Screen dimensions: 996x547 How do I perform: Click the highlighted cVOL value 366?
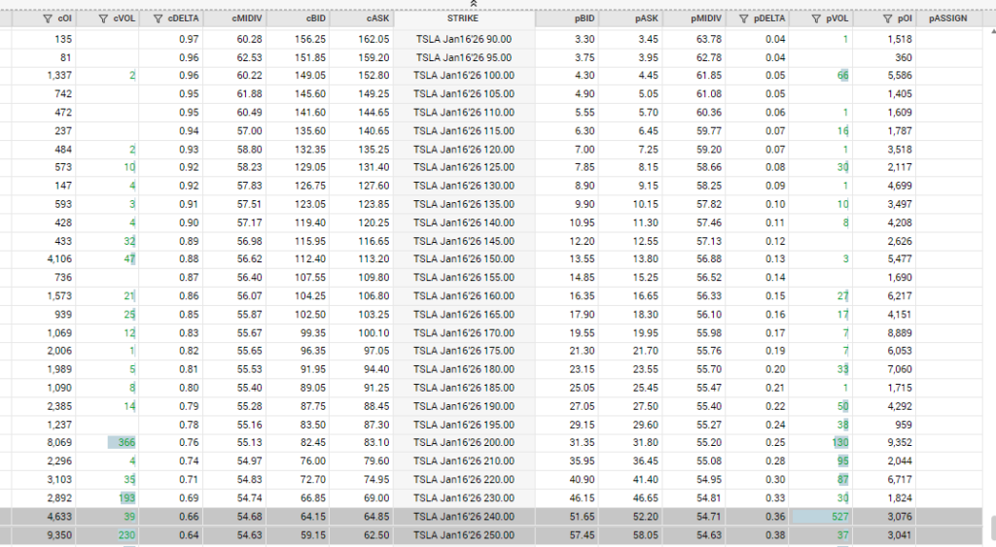pyautogui.click(x=126, y=442)
